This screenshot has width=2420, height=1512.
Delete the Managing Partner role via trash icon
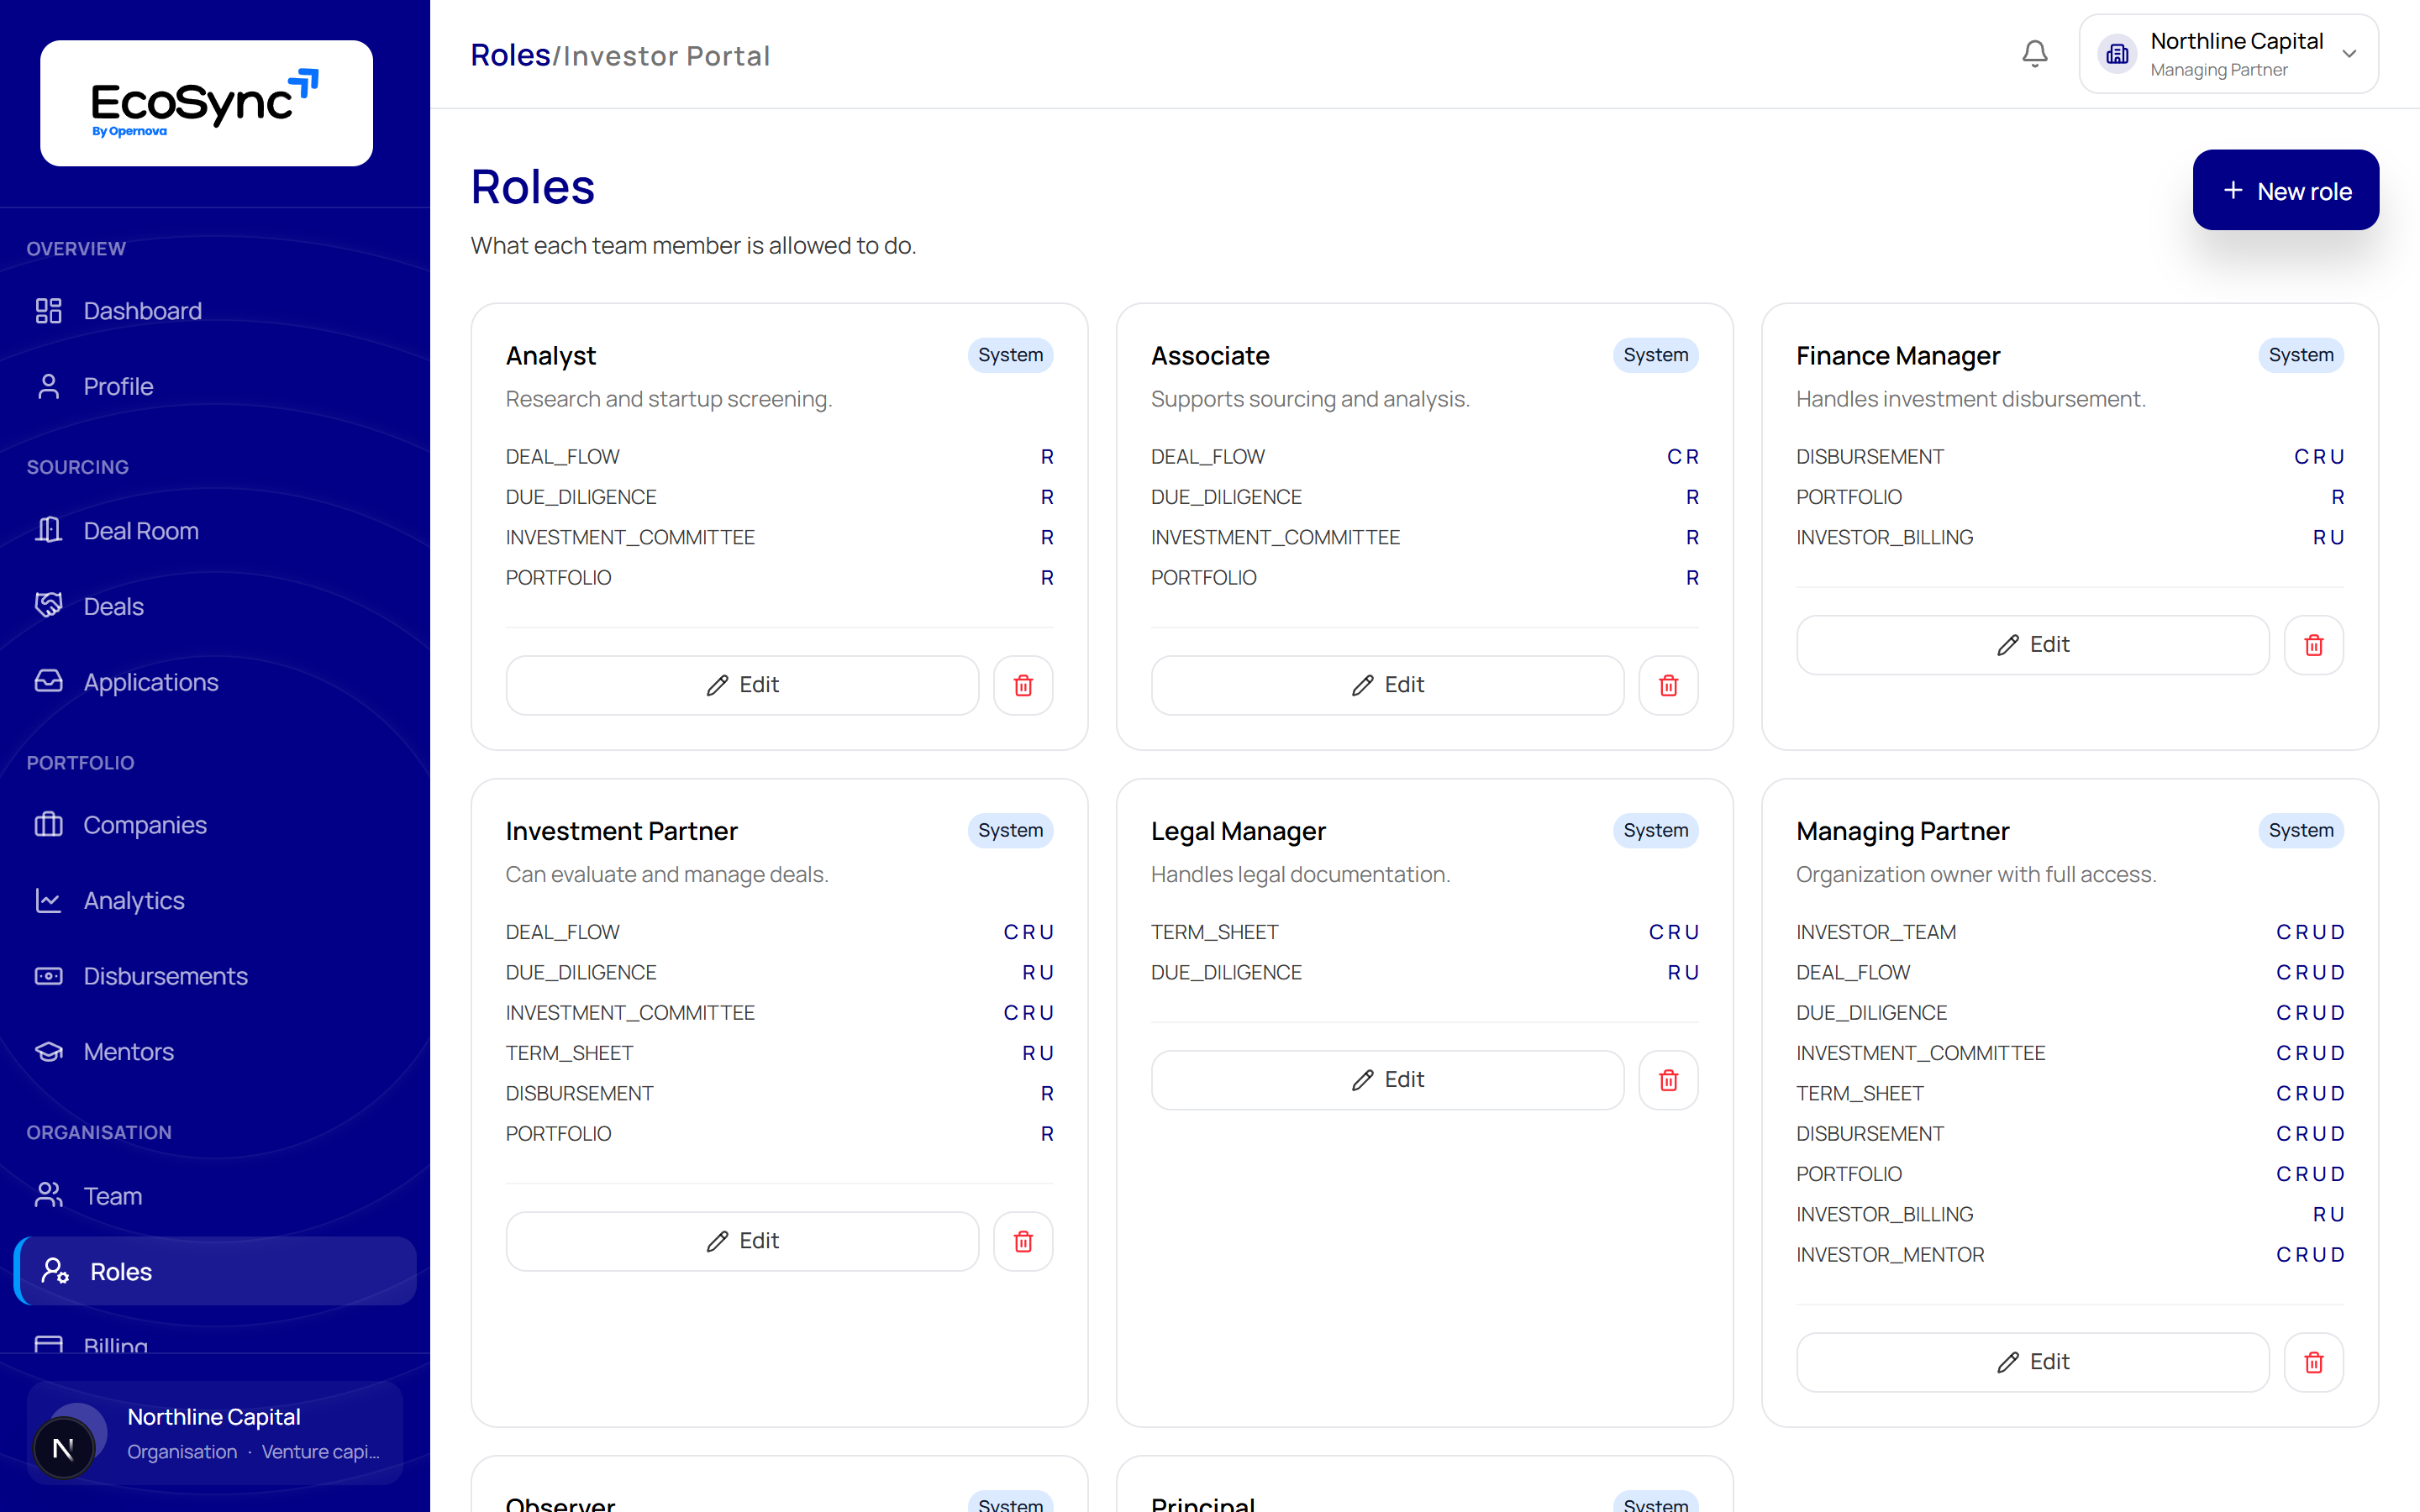click(2313, 1362)
